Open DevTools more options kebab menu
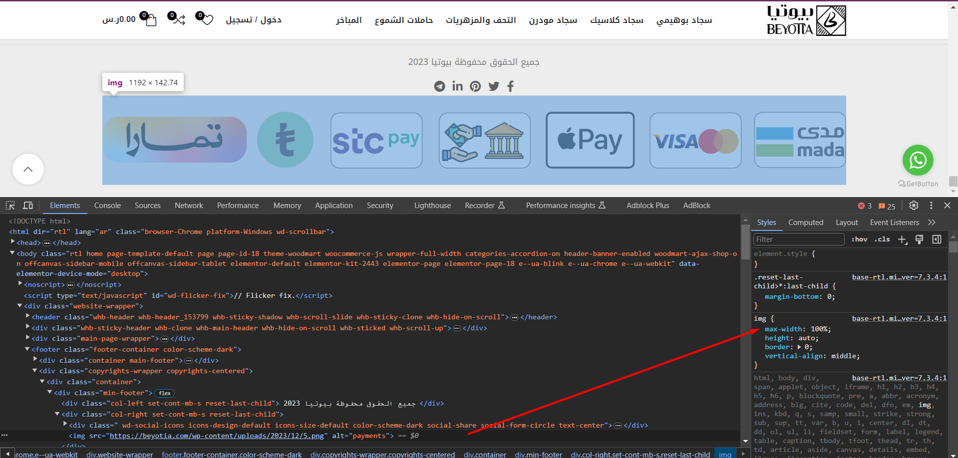 (x=931, y=206)
